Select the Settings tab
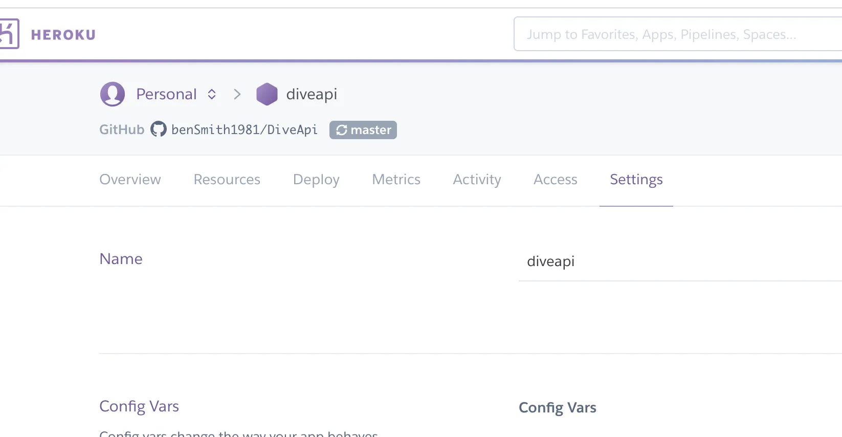This screenshot has width=842, height=437. [x=636, y=180]
